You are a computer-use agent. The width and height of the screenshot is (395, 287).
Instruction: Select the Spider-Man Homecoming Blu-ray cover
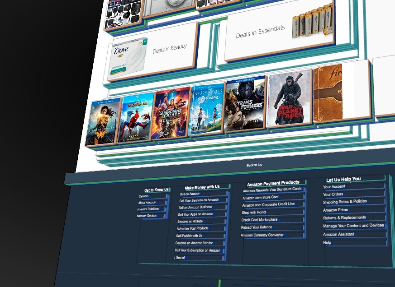point(135,117)
